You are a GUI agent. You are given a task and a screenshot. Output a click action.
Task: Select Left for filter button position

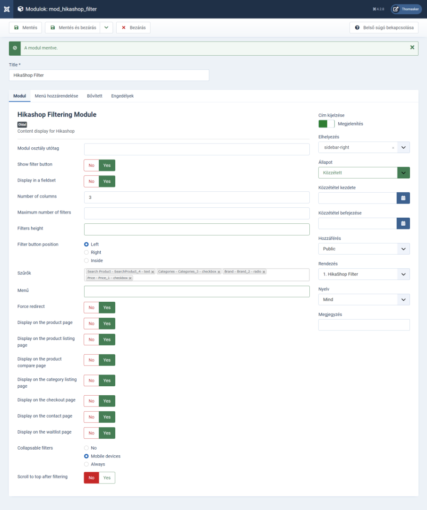[86, 244]
